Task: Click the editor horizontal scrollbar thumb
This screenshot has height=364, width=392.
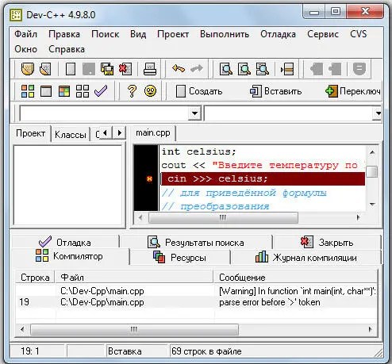Action: [x=223, y=217]
